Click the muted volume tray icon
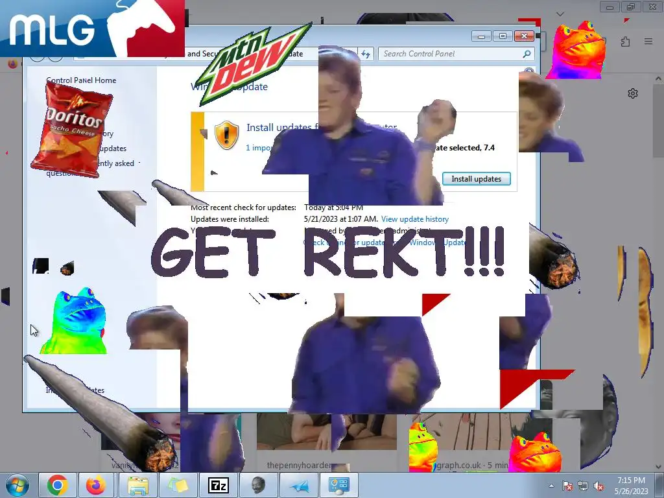The height and width of the screenshot is (498, 664). pyautogui.click(x=599, y=486)
